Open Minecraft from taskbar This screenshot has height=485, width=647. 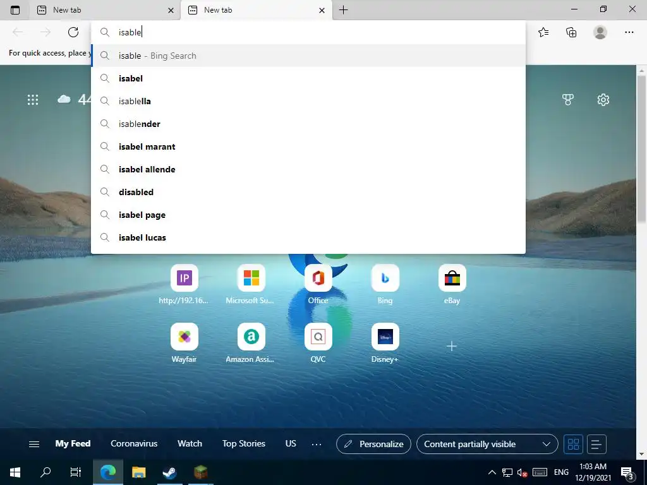click(x=200, y=472)
